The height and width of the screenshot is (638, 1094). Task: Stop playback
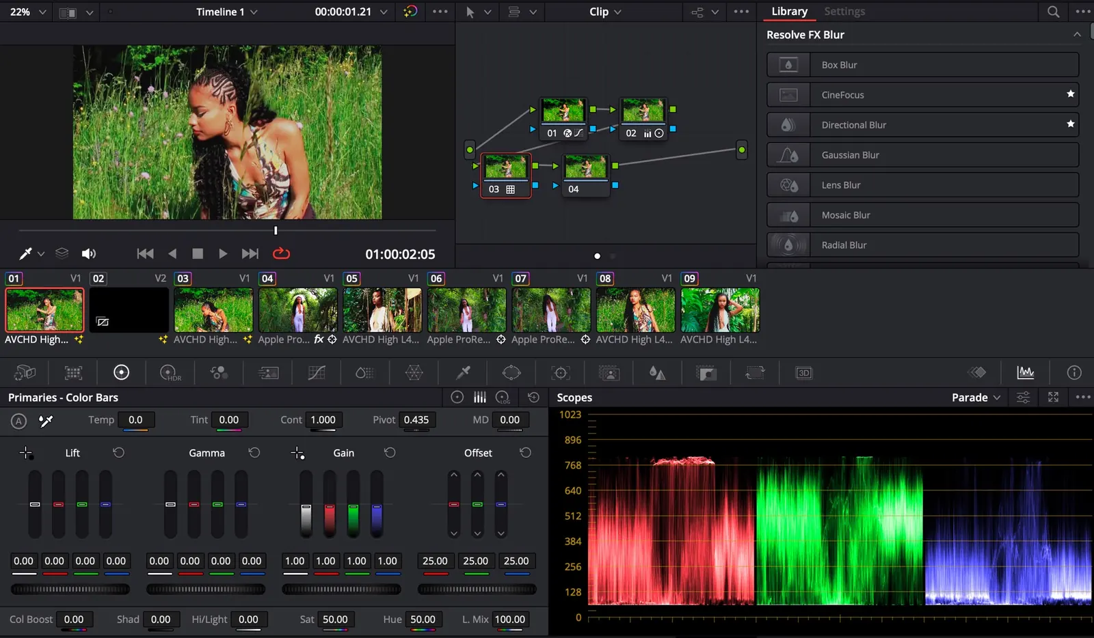(198, 253)
